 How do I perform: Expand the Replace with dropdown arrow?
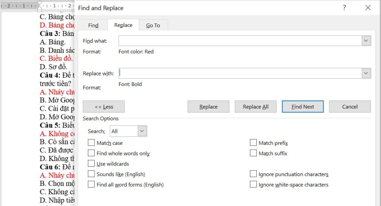point(366,73)
